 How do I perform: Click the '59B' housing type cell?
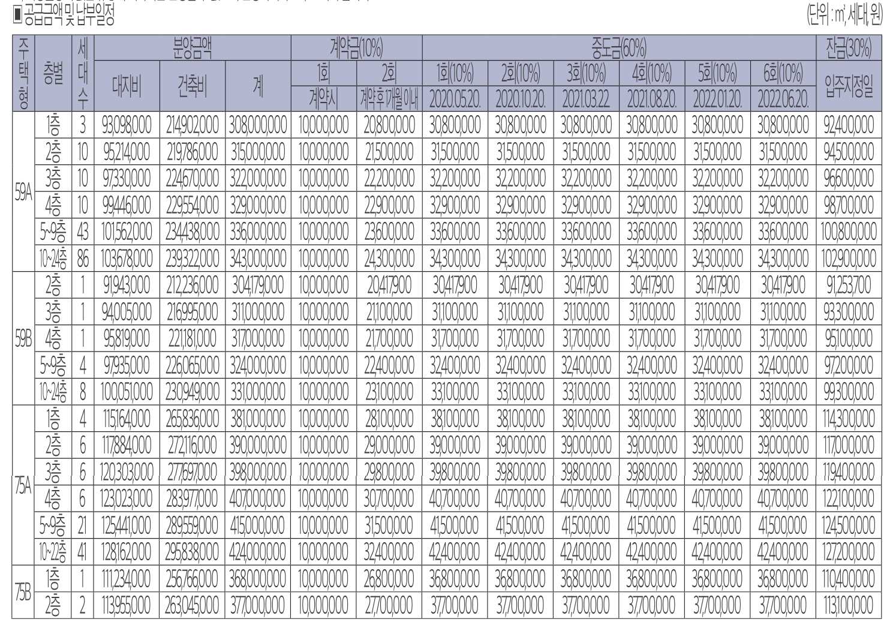[x=23, y=338]
